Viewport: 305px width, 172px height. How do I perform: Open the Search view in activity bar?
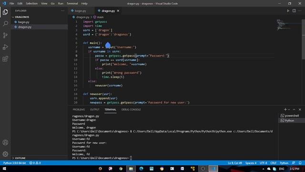(5, 23)
